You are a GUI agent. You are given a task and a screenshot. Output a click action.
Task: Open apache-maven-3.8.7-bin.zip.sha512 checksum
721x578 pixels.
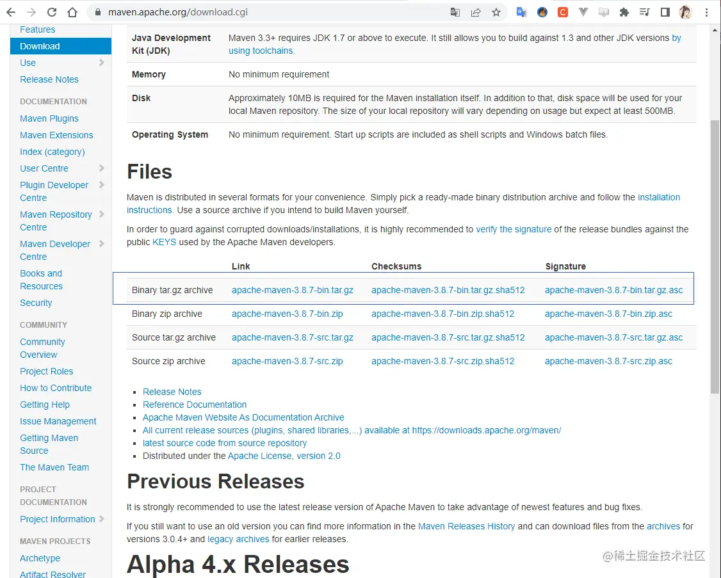click(443, 314)
